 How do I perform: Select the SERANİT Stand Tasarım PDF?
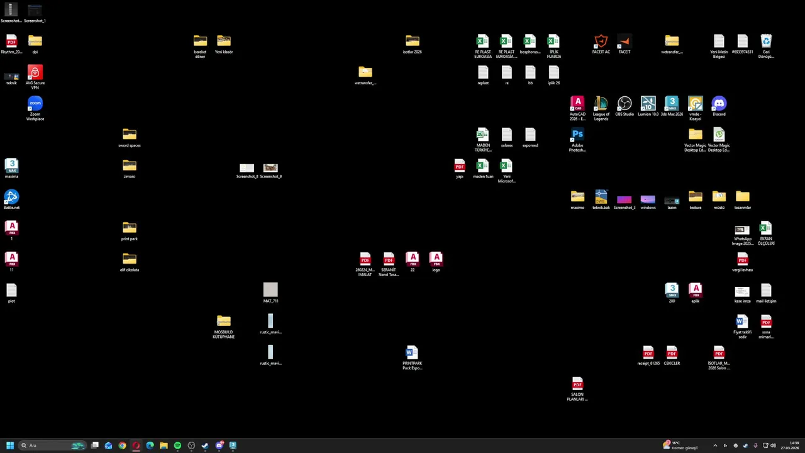(x=389, y=264)
